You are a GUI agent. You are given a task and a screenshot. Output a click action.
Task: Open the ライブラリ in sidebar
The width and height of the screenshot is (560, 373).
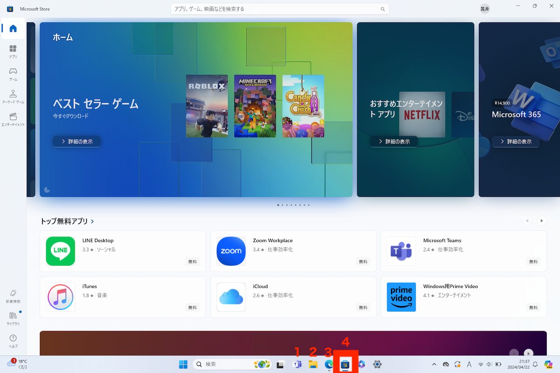tap(13, 318)
